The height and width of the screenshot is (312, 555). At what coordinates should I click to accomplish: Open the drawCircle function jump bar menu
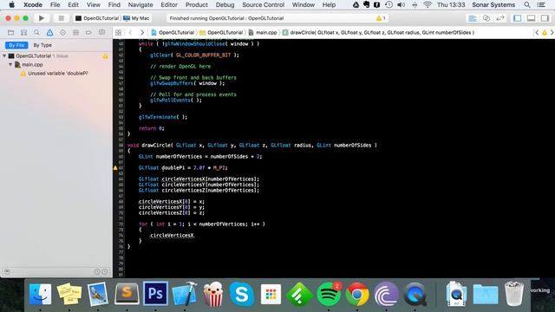[378, 33]
